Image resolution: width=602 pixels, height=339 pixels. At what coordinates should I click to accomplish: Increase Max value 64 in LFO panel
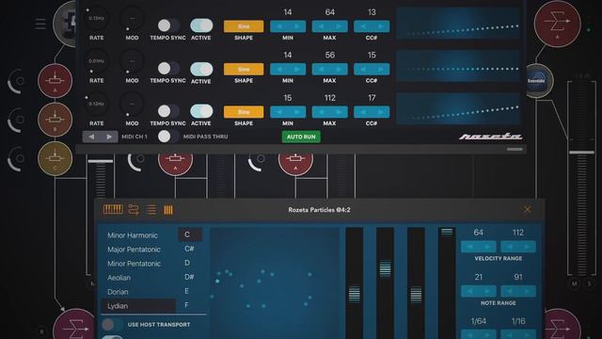[339, 26]
